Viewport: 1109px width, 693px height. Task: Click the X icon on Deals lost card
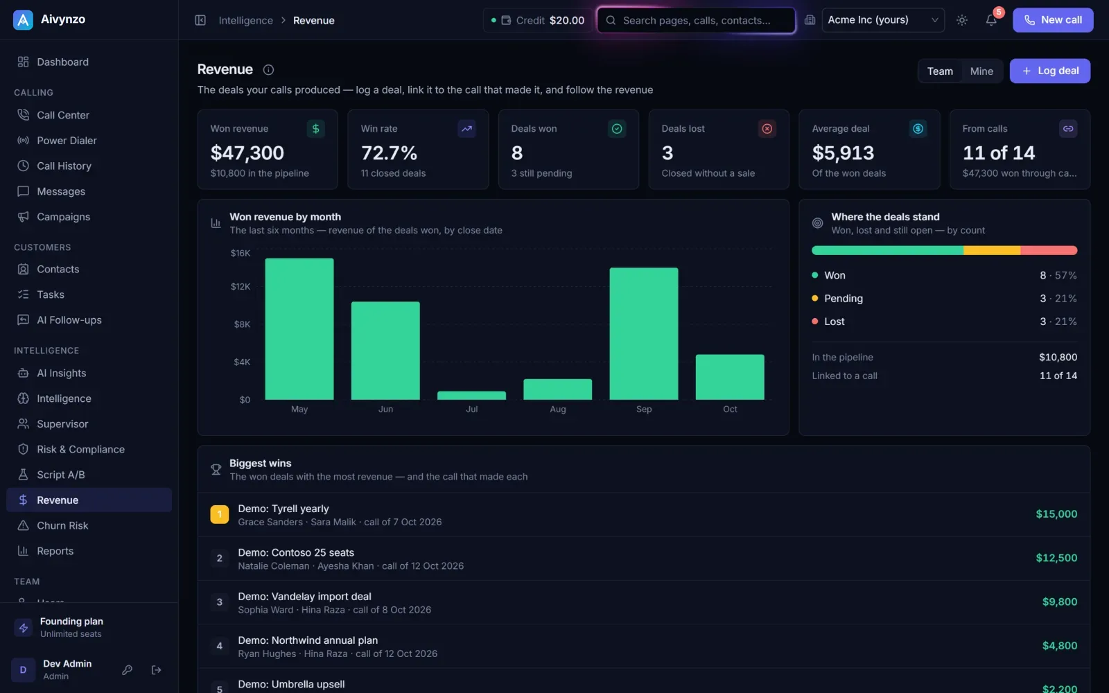pyautogui.click(x=767, y=129)
